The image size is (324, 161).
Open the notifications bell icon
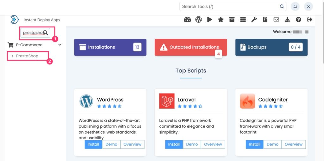(x=295, y=6)
